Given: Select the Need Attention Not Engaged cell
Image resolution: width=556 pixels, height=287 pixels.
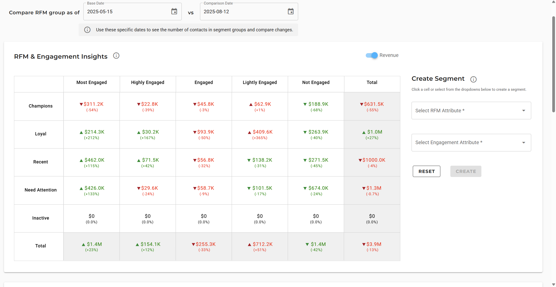Looking at the screenshot, I should point(316,190).
